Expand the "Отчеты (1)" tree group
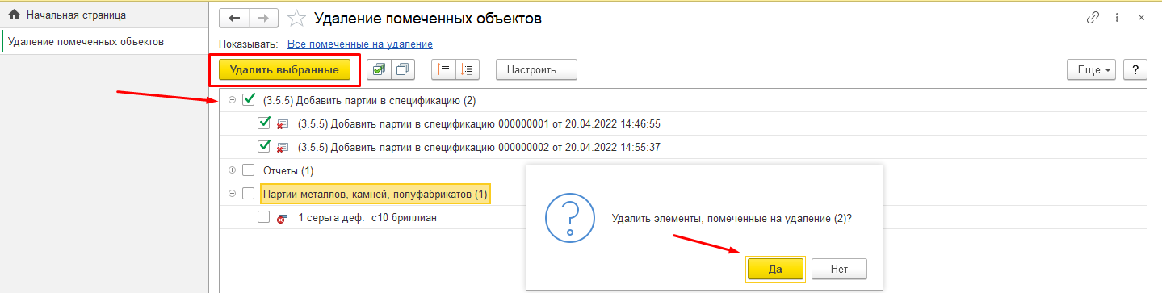Screen dimensions: 1162x293 click(x=233, y=170)
